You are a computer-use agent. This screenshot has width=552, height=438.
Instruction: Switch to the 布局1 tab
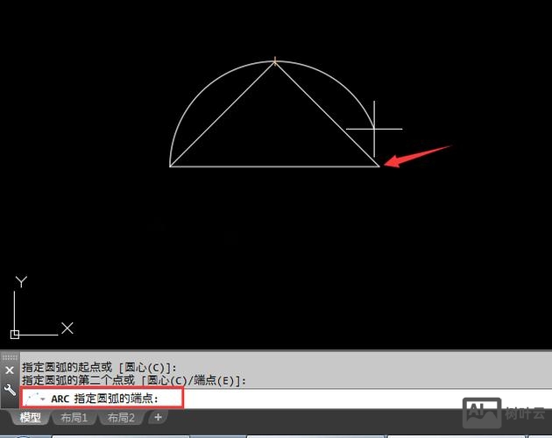[x=74, y=418]
